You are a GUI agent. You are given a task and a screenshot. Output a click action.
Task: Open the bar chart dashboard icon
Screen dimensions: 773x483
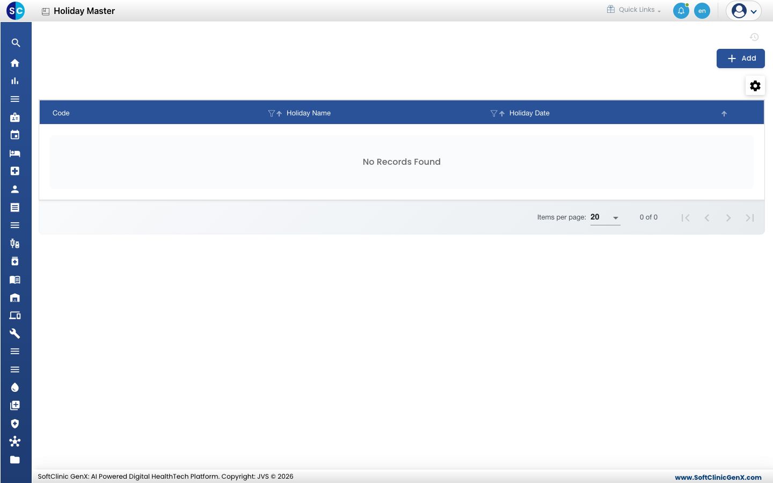pyautogui.click(x=15, y=81)
